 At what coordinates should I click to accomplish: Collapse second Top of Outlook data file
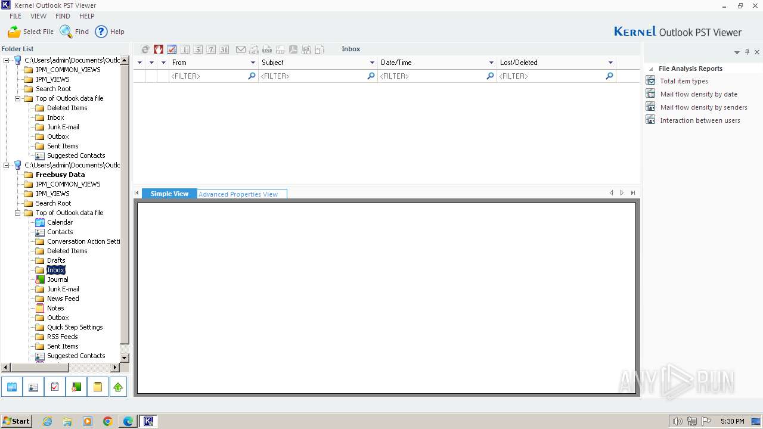coord(18,213)
